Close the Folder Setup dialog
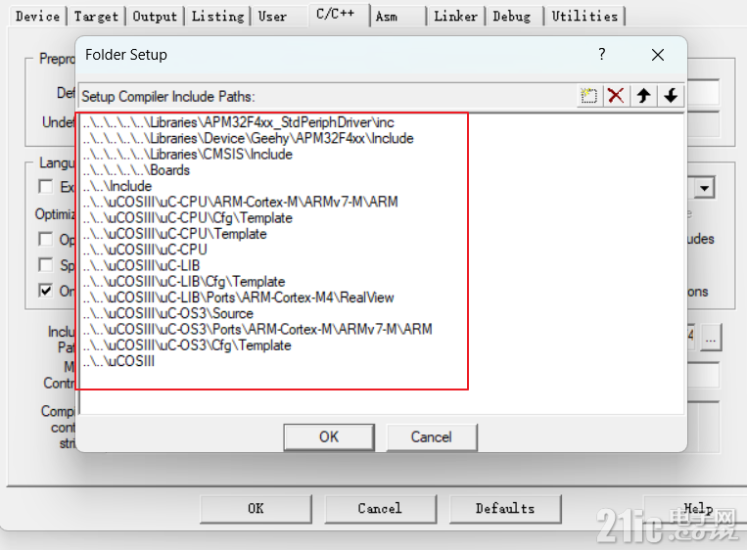 (658, 55)
